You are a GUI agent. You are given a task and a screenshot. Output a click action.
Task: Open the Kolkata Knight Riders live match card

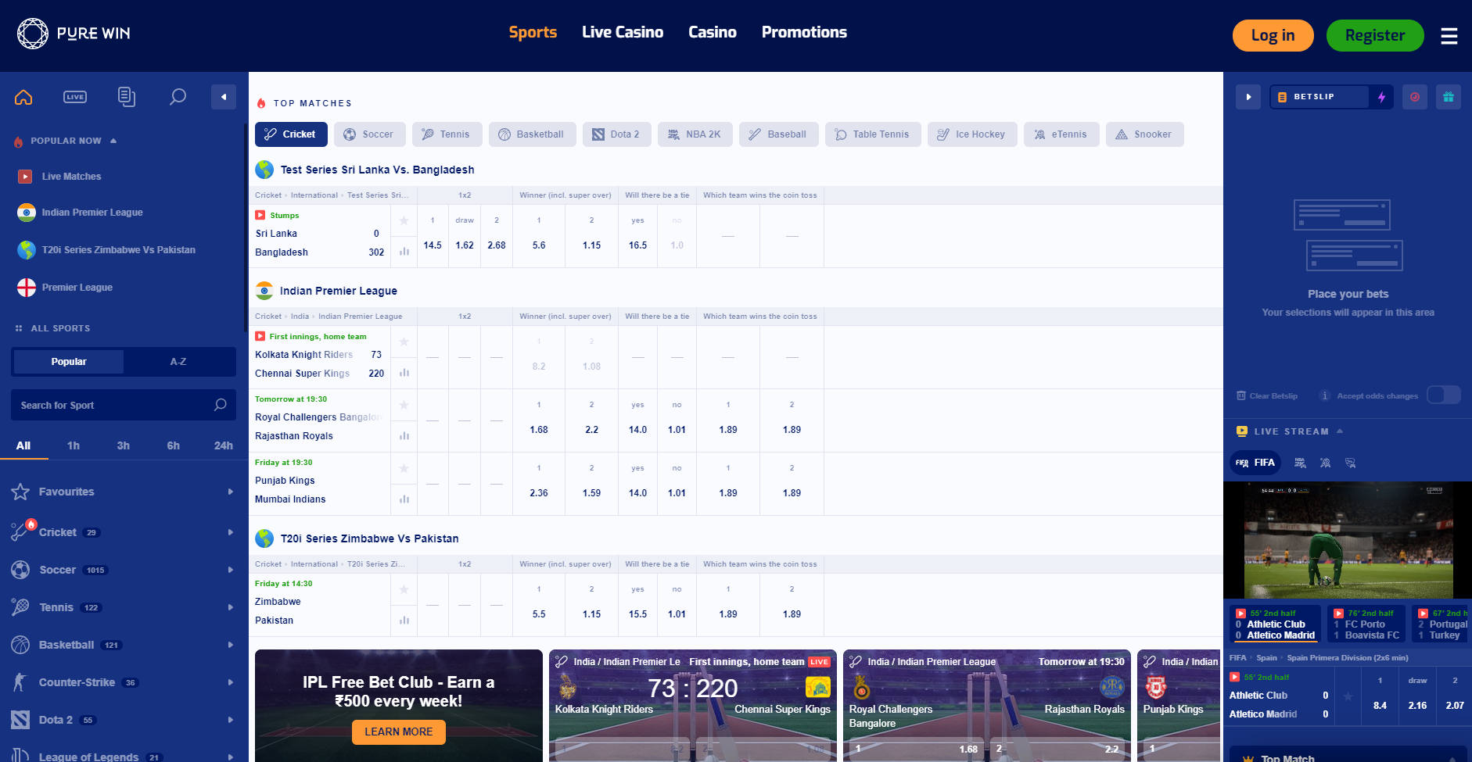pos(693,706)
